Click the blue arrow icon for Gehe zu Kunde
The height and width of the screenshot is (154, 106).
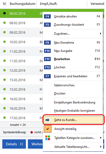[x=48, y=120]
